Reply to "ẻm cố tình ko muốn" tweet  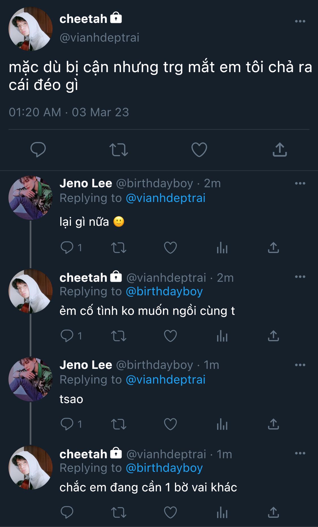[67, 336]
